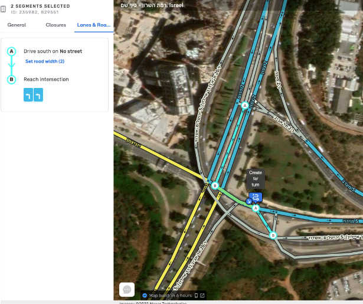Open the chat bubble button on map

pos(127,289)
